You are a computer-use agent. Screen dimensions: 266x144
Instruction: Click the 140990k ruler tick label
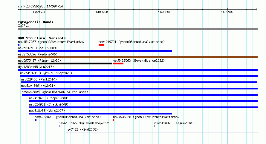tap(227, 12)
